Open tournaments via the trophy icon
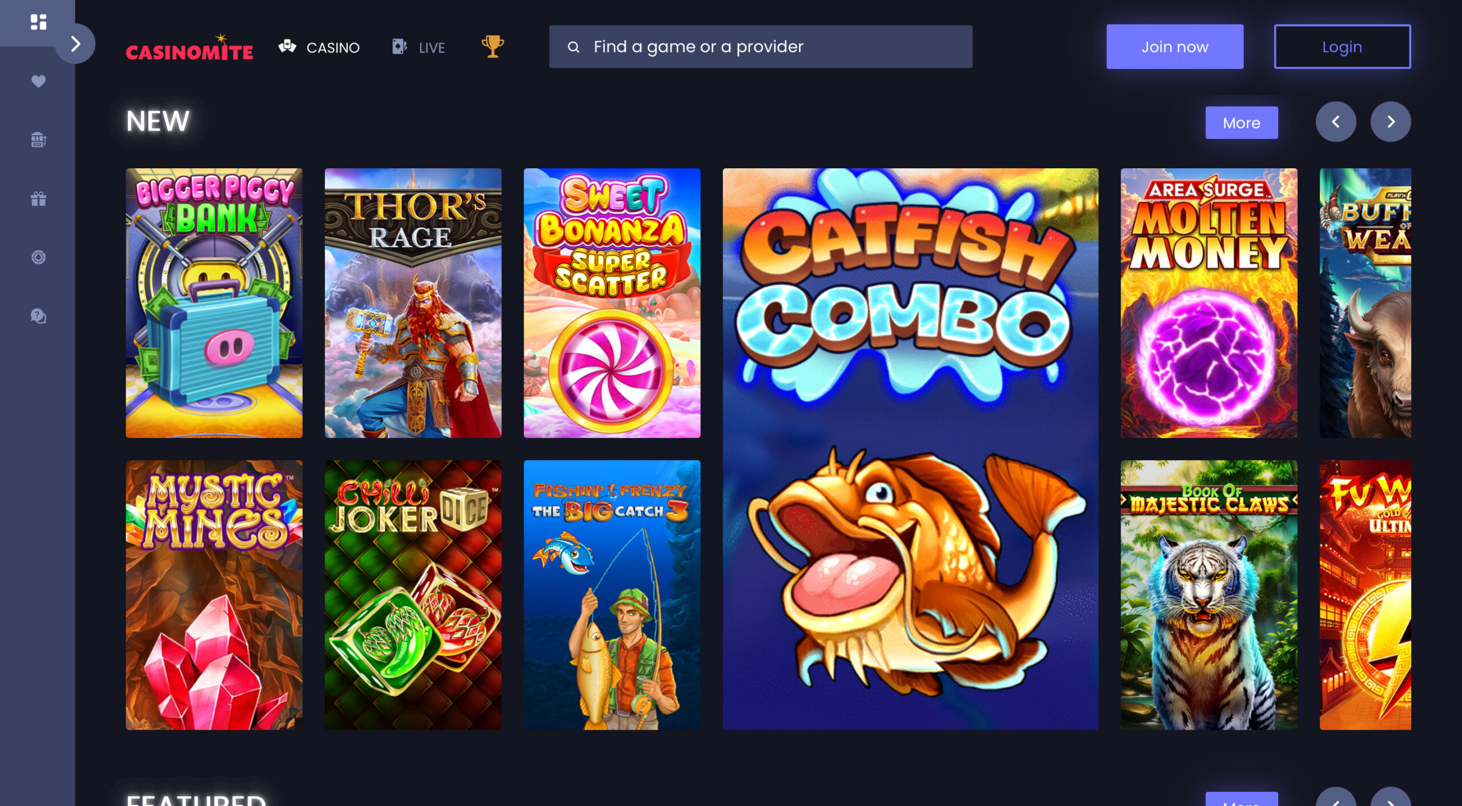This screenshot has height=806, width=1462. [492, 47]
